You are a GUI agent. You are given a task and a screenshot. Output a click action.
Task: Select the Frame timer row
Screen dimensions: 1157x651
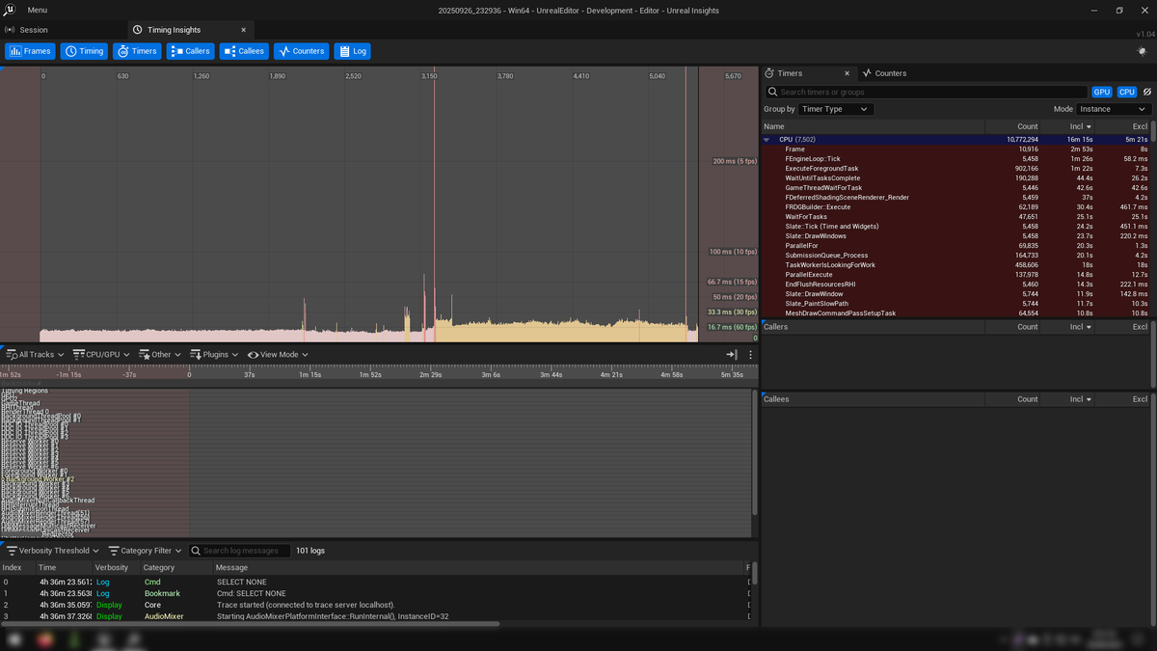pyautogui.click(x=956, y=149)
